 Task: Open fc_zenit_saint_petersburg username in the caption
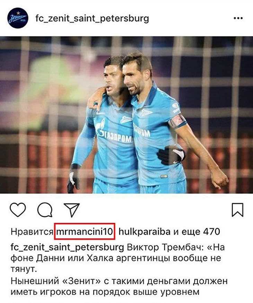(x=67, y=247)
